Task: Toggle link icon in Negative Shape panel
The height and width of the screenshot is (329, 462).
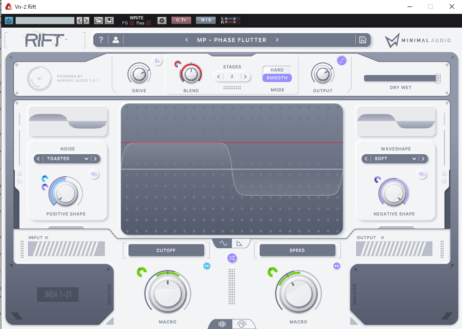Action: pos(422,174)
